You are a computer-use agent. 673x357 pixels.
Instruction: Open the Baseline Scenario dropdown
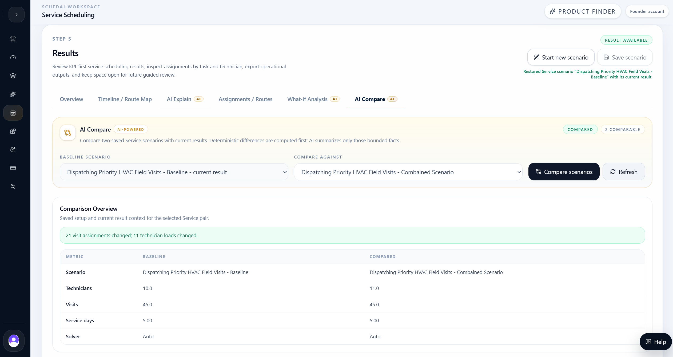174,172
